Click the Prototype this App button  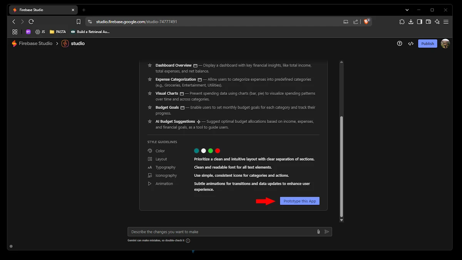(300, 201)
